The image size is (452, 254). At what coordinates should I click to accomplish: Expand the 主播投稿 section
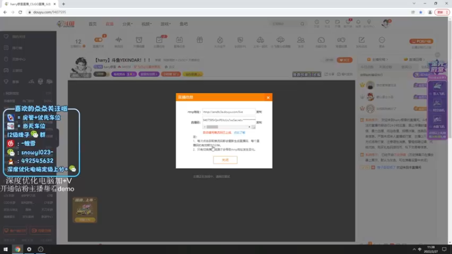[377, 59]
